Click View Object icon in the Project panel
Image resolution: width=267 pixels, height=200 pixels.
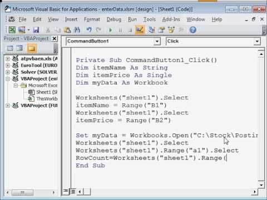tap(19, 48)
